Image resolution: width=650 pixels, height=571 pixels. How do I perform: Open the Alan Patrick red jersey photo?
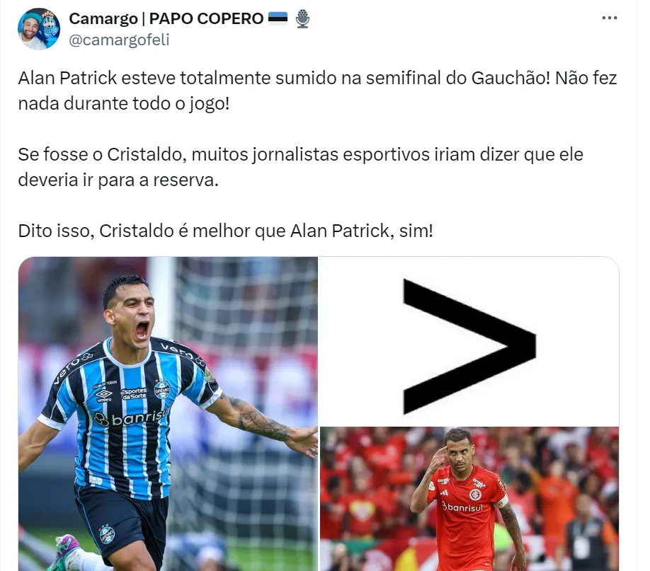pos(469,499)
